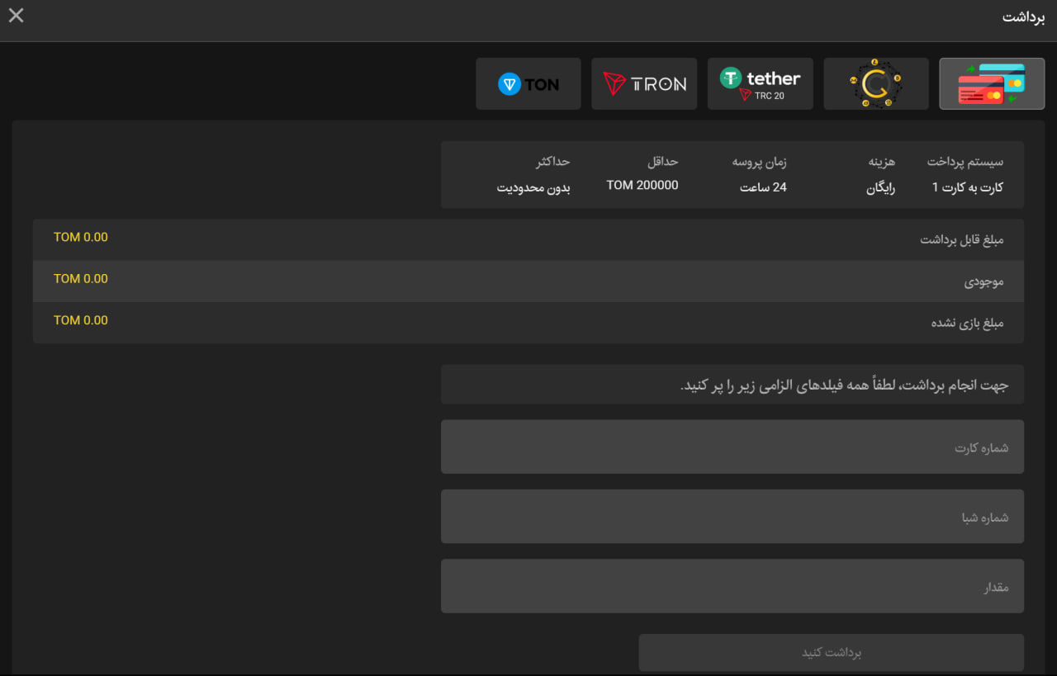The image size is (1057, 676).
Task: Click the card-to-card payment icon
Action: pyautogui.click(x=992, y=83)
